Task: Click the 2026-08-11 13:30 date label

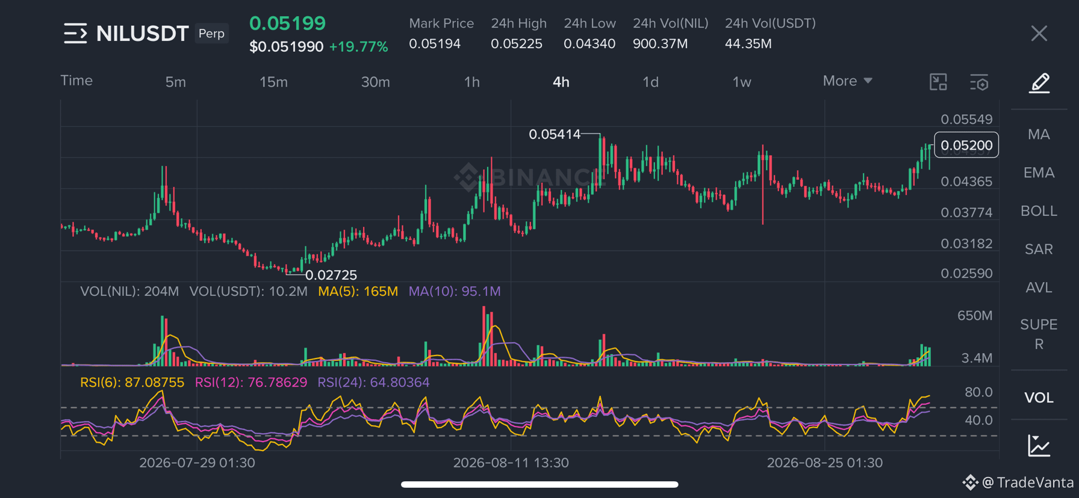Action: [x=511, y=463]
